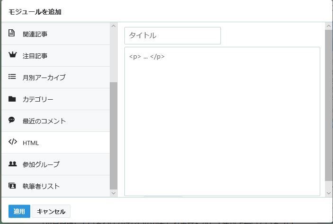
Task: Apply the module with the 適用 button
Action: 19,211
